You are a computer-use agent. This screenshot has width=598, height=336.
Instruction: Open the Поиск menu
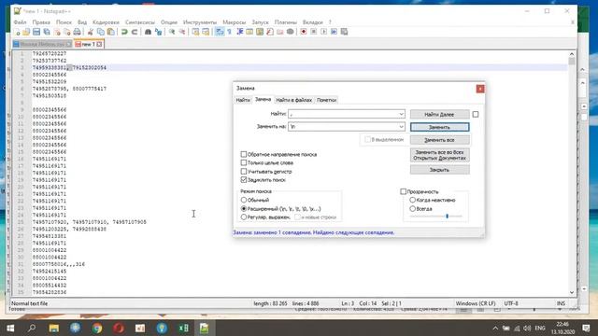pos(64,22)
